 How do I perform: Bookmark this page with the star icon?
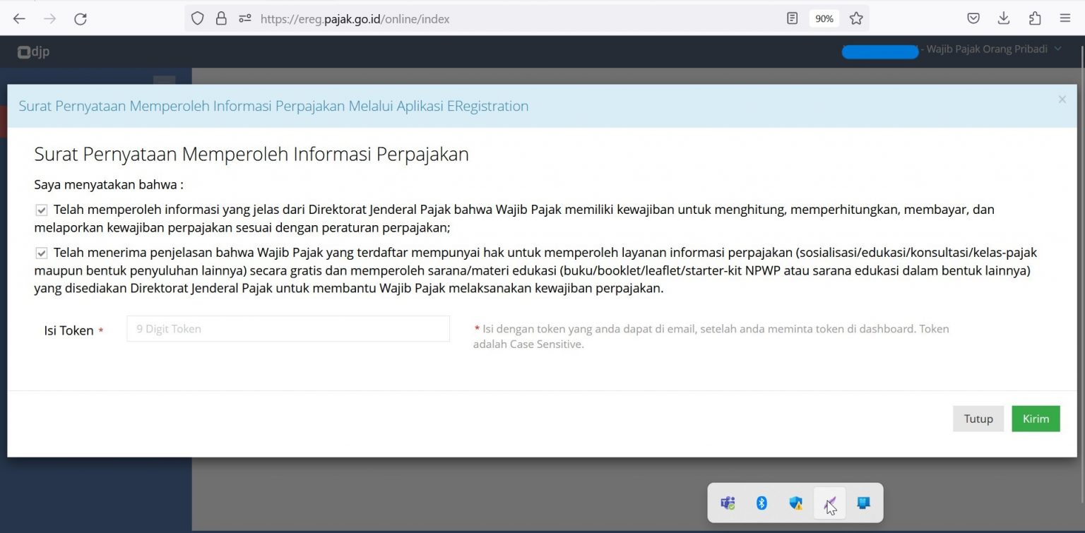(855, 18)
